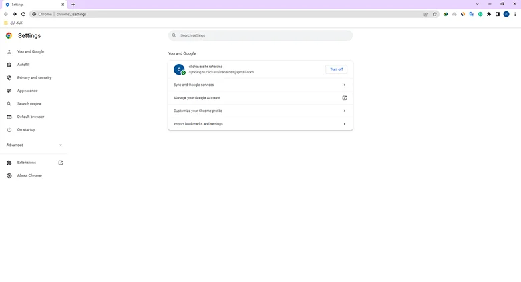Open the green Grammarly extension icon
Screen dimensions: 521x282
(x=480, y=14)
